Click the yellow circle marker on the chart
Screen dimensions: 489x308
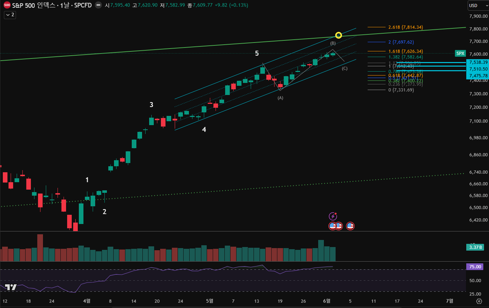pos(338,35)
